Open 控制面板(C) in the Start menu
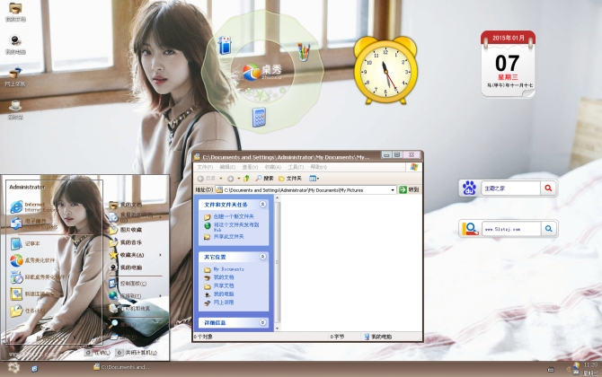Screen dimensions: 602x377 (128, 284)
